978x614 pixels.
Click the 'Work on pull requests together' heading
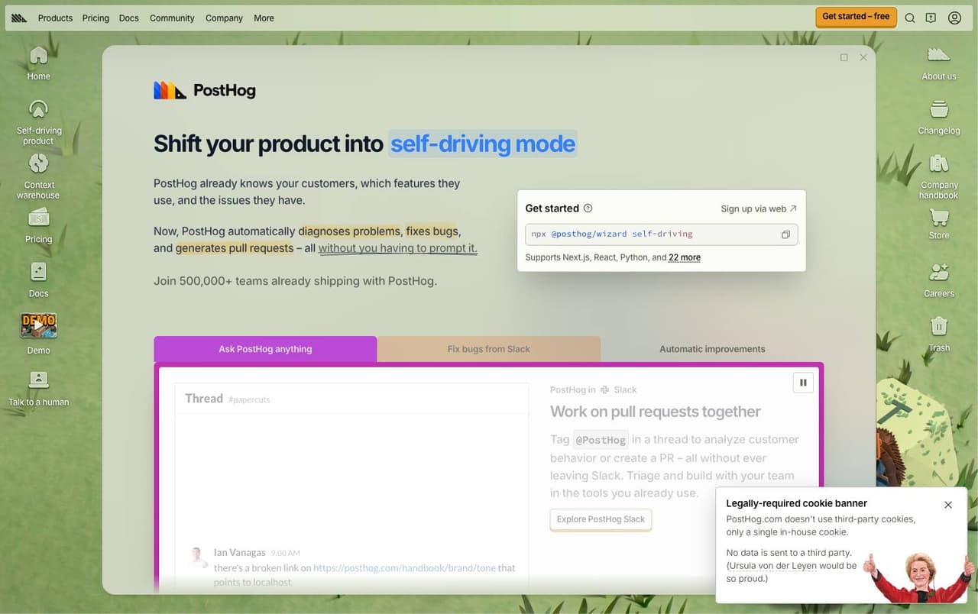[x=656, y=412]
